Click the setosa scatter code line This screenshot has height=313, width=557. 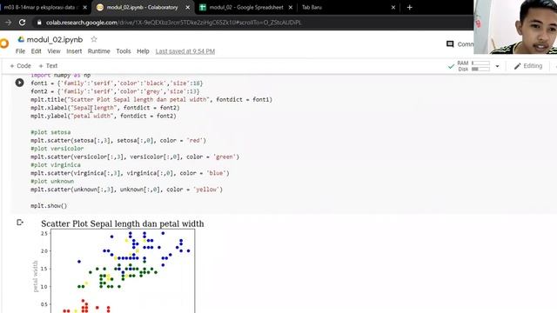tap(118, 141)
